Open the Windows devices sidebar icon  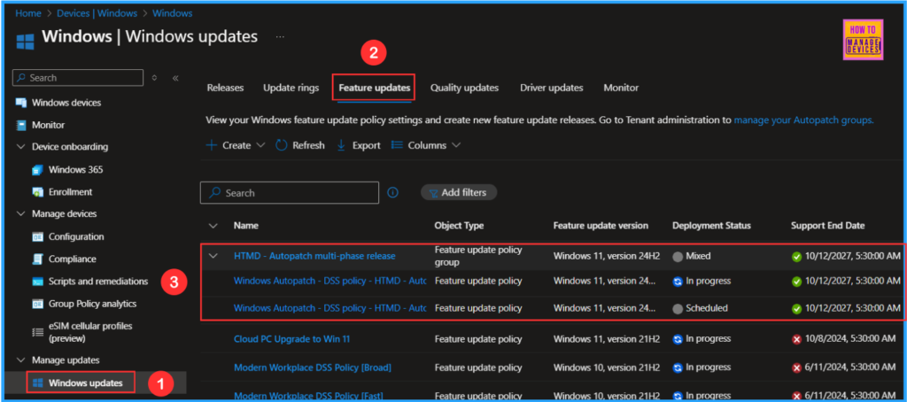(x=21, y=103)
